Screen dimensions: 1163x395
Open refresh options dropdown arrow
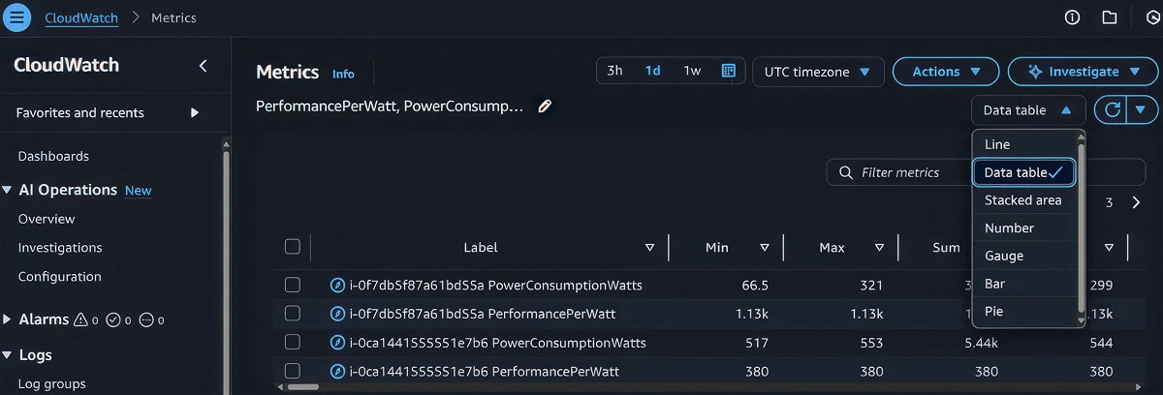pyautogui.click(x=1143, y=109)
